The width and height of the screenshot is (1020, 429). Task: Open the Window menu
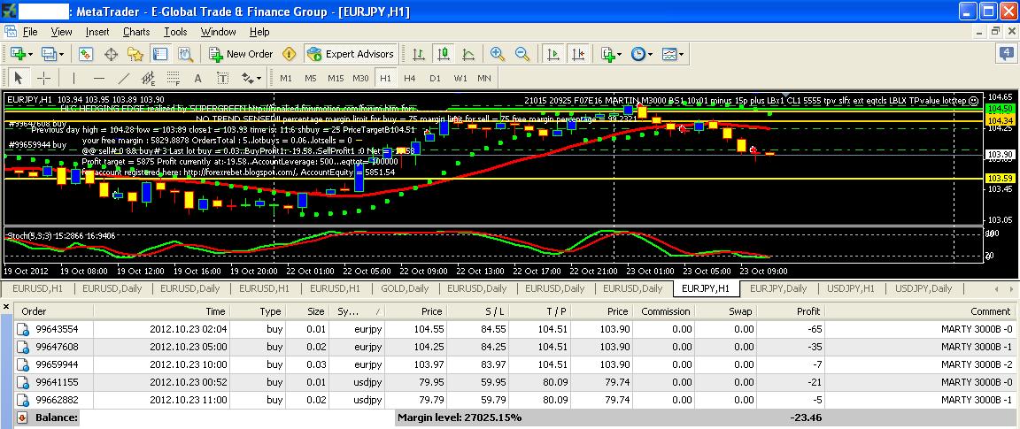point(219,32)
